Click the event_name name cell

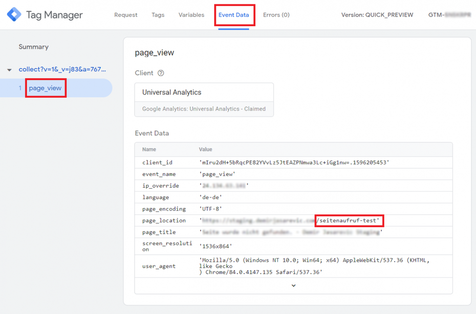pos(159,174)
